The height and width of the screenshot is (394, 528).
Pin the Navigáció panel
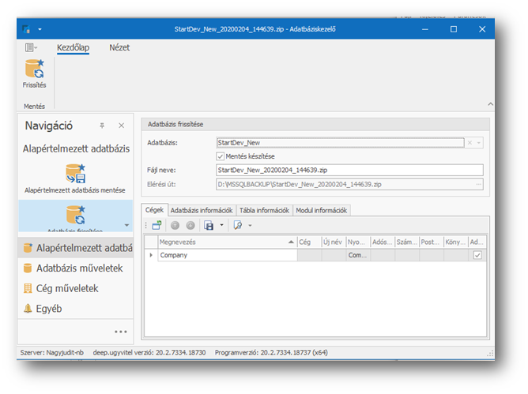click(x=102, y=126)
